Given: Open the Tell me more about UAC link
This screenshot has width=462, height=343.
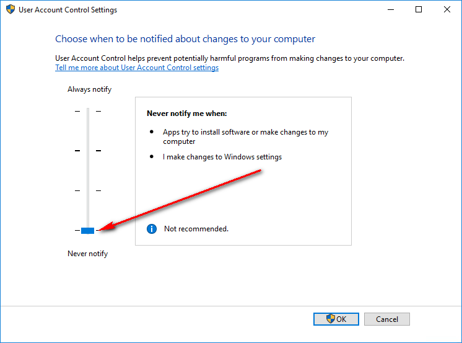Looking at the screenshot, I should coord(137,68).
